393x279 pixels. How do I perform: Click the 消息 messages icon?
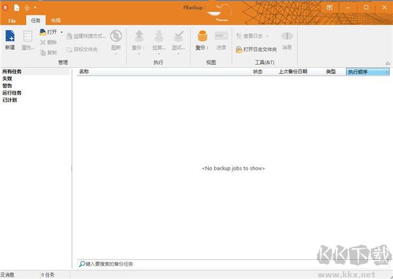click(x=287, y=36)
